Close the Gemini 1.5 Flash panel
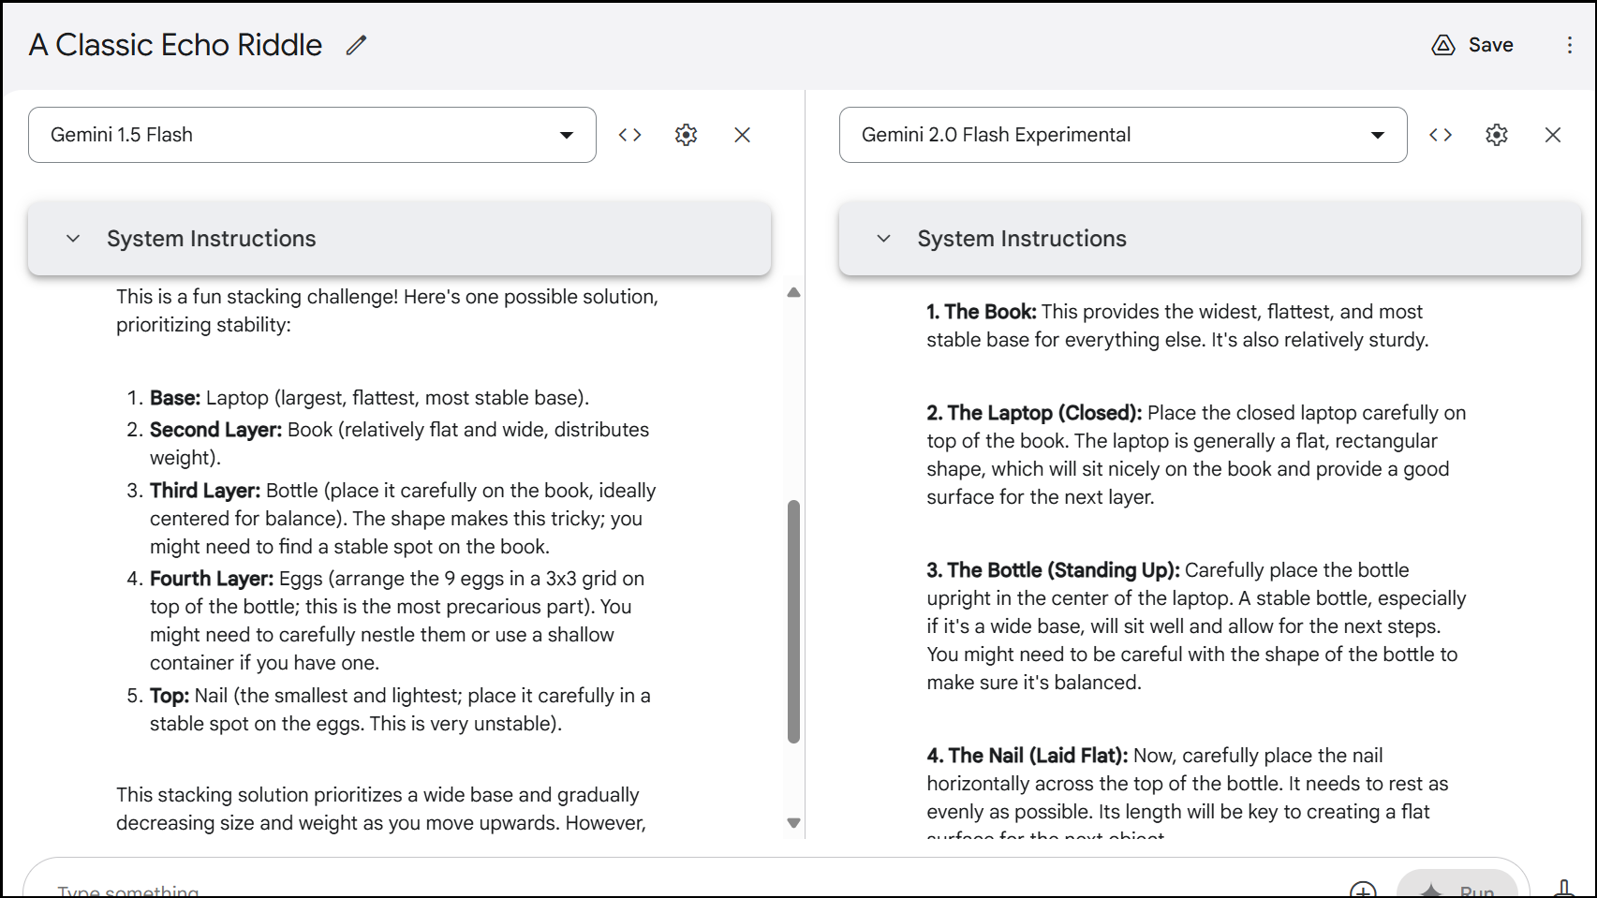The image size is (1597, 898). (x=743, y=135)
